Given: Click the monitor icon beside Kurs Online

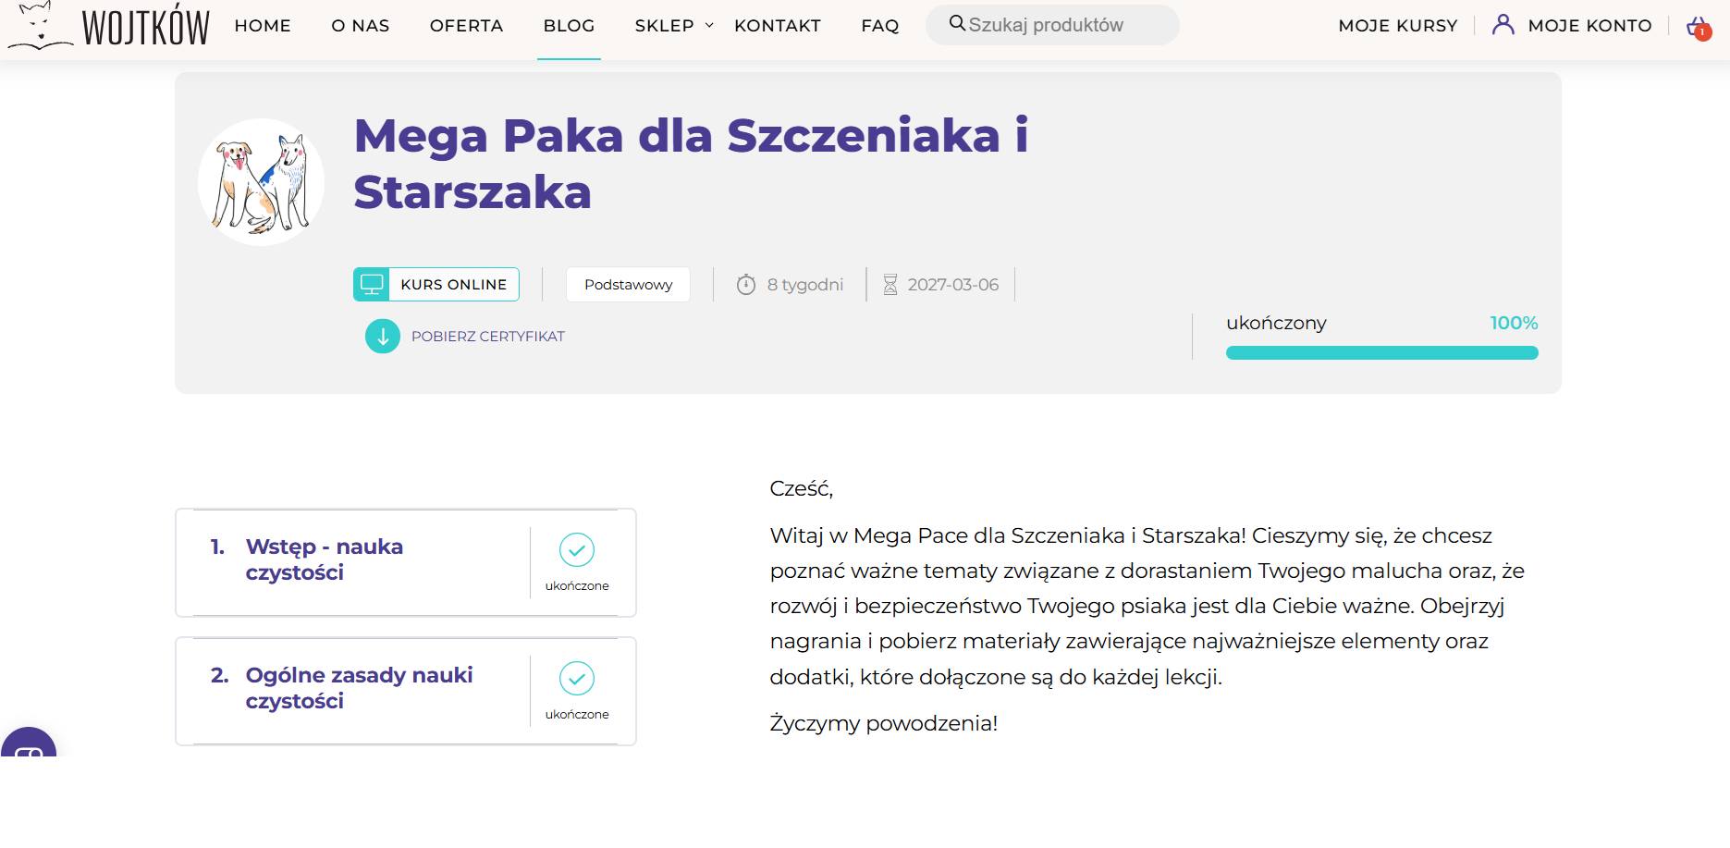Looking at the screenshot, I should [x=372, y=285].
